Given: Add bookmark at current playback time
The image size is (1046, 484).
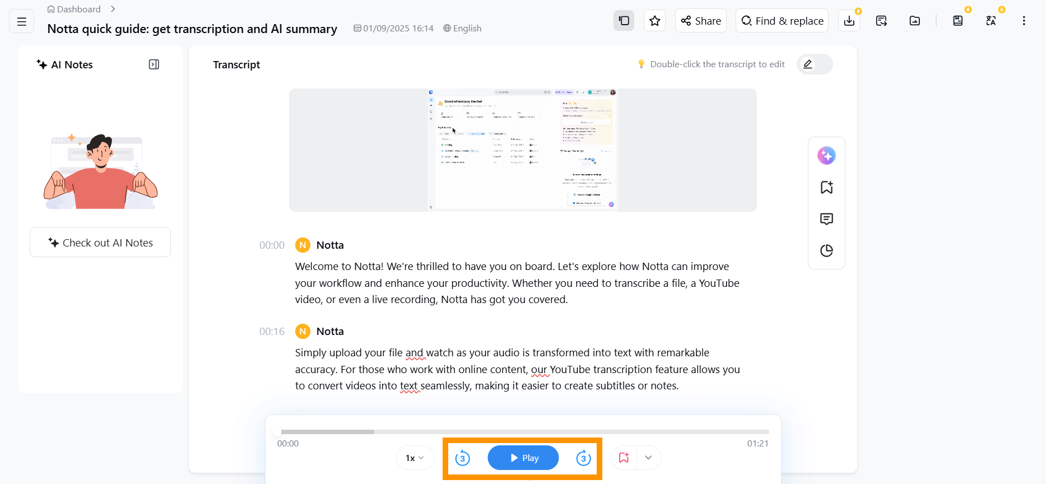Looking at the screenshot, I should tap(624, 458).
